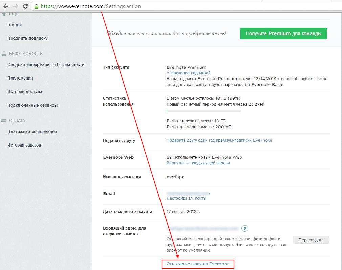Image resolution: width=342 pixels, height=270 pixels.
Task: Open Баллы in sidebar
Action: (x=15, y=25)
